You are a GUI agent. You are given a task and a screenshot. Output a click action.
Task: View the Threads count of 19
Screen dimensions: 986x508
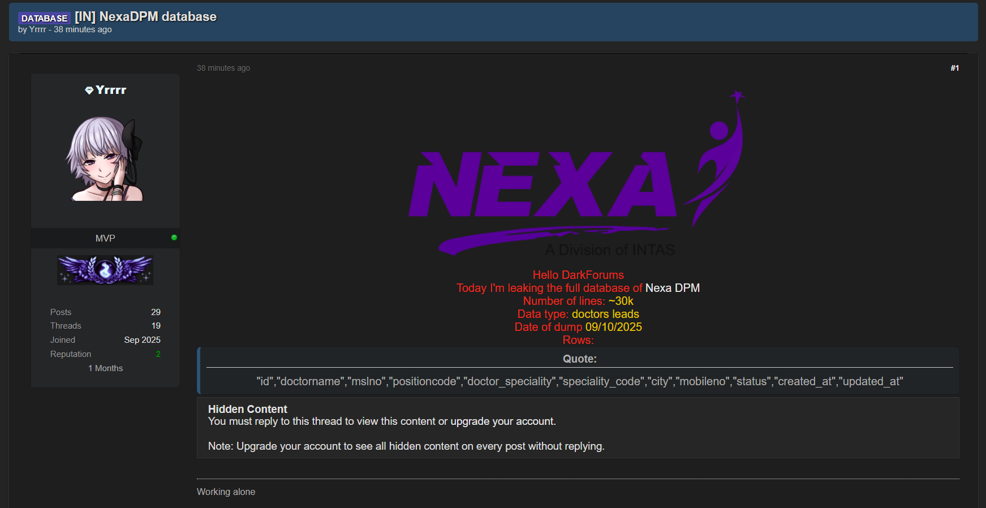click(x=156, y=326)
